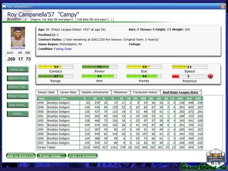Click the Speed rating bar
The height and width of the screenshot is (171, 228).
[190, 67]
